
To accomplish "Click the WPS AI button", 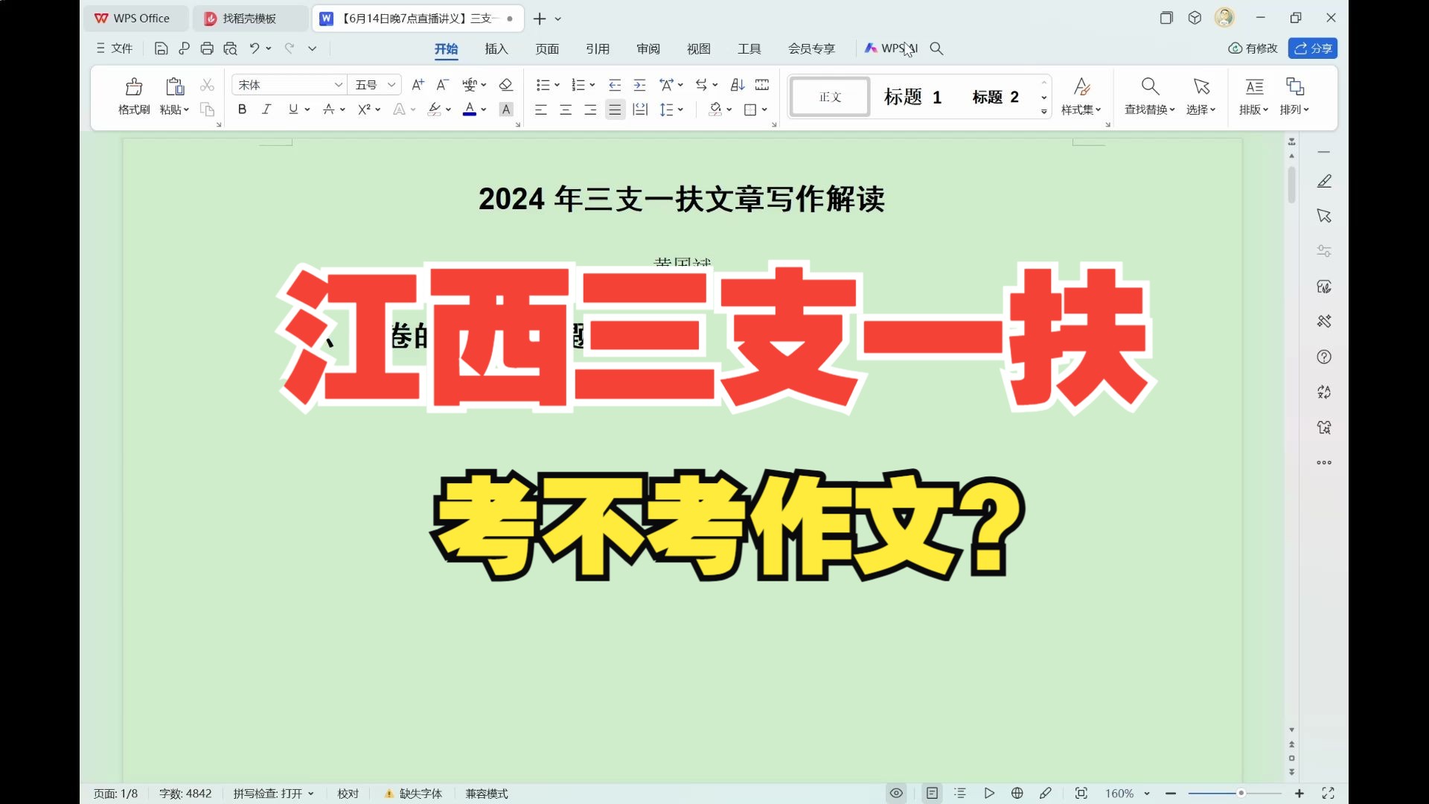I will pos(891,48).
